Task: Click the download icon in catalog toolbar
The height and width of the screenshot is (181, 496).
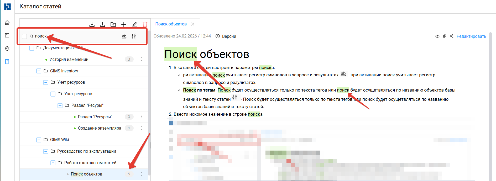Action: pyautogui.click(x=92, y=24)
